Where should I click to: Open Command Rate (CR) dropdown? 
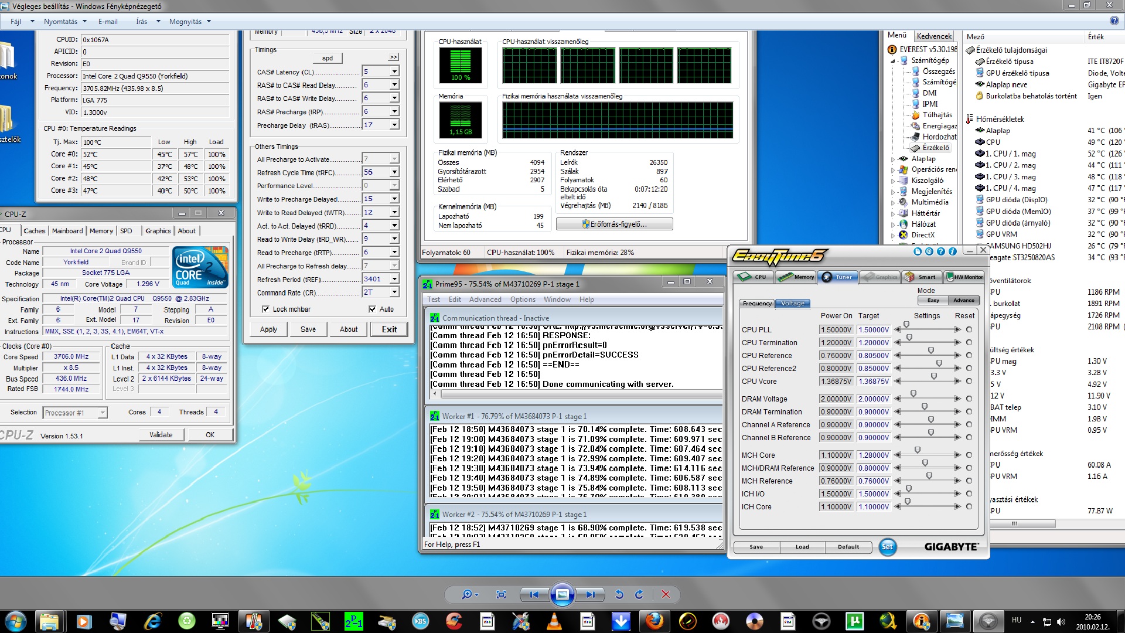pos(394,292)
